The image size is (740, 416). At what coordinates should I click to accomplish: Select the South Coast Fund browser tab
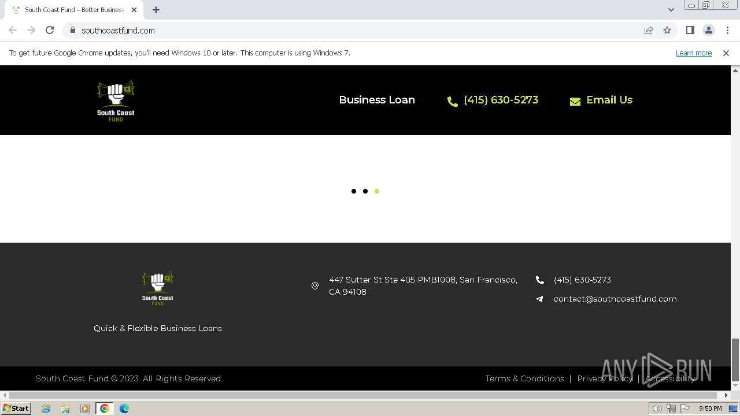tap(73, 10)
